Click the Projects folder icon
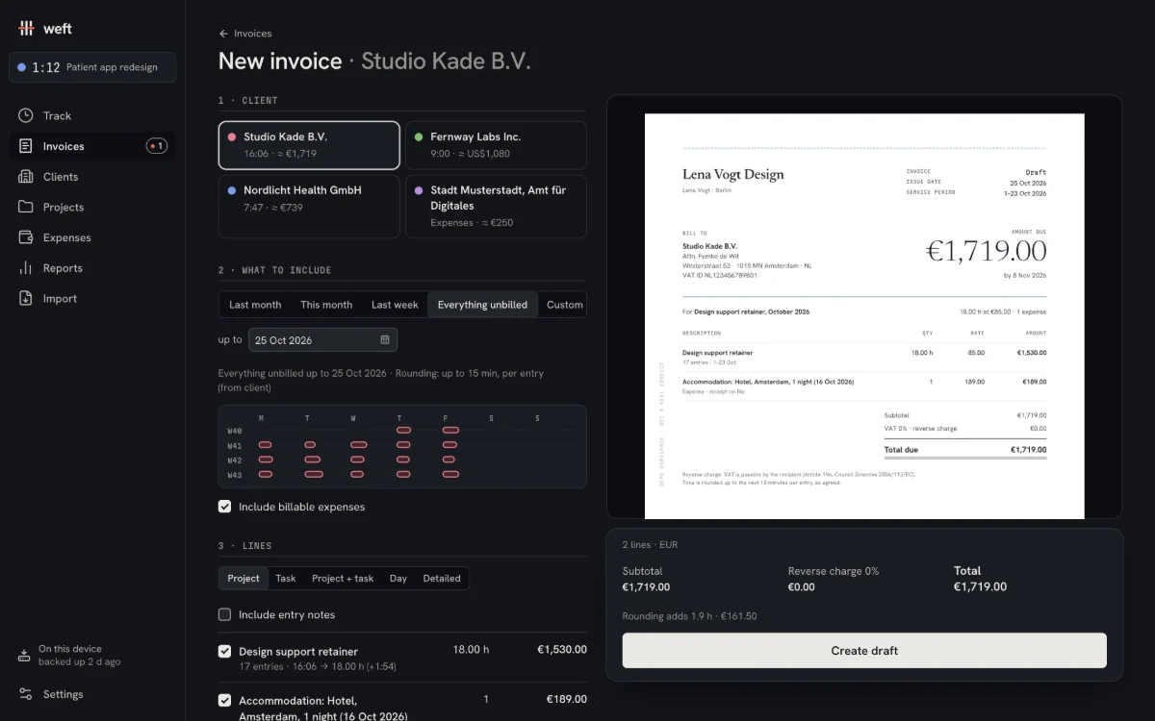 [x=26, y=207]
